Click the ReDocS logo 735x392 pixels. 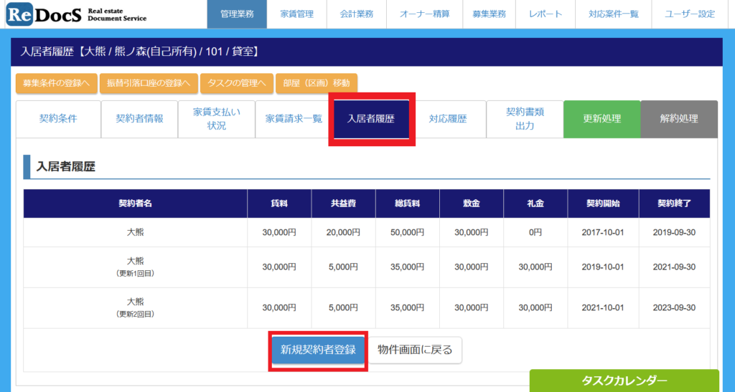tap(76, 14)
